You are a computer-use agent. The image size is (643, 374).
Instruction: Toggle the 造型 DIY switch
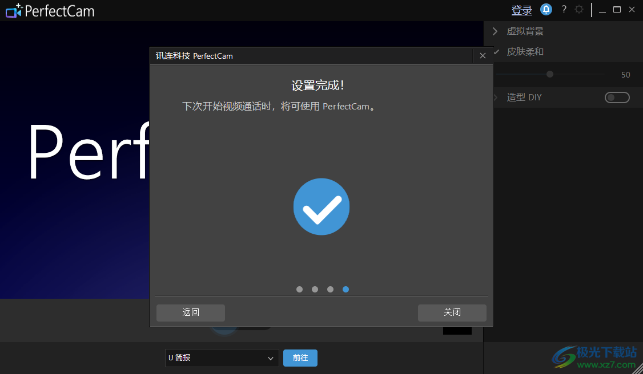(617, 97)
